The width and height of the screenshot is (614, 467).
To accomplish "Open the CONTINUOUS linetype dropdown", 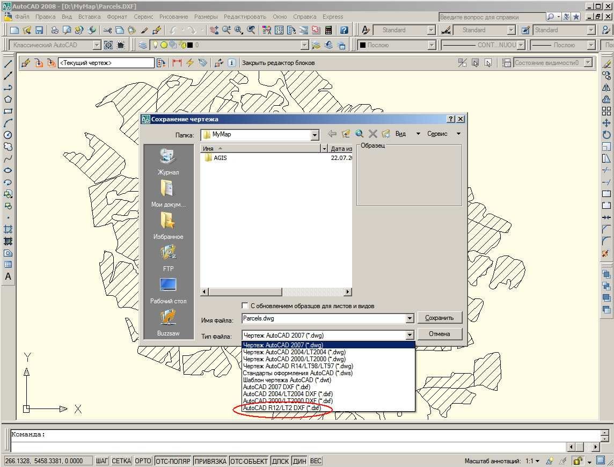I will 521,45.
